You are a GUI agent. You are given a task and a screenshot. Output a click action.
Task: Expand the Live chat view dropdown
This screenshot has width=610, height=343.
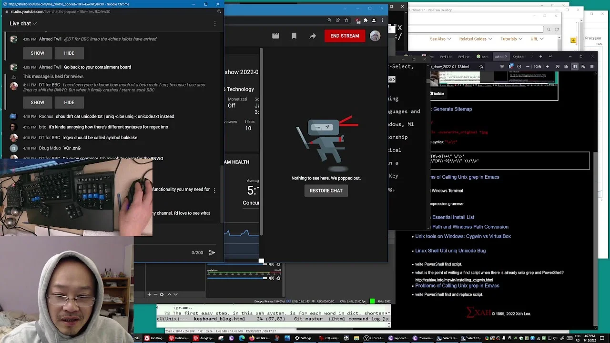[x=23, y=23]
